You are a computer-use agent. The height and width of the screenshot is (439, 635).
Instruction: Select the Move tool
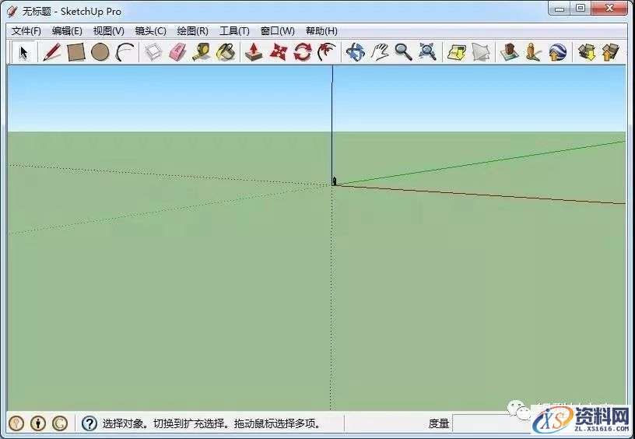click(x=279, y=52)
